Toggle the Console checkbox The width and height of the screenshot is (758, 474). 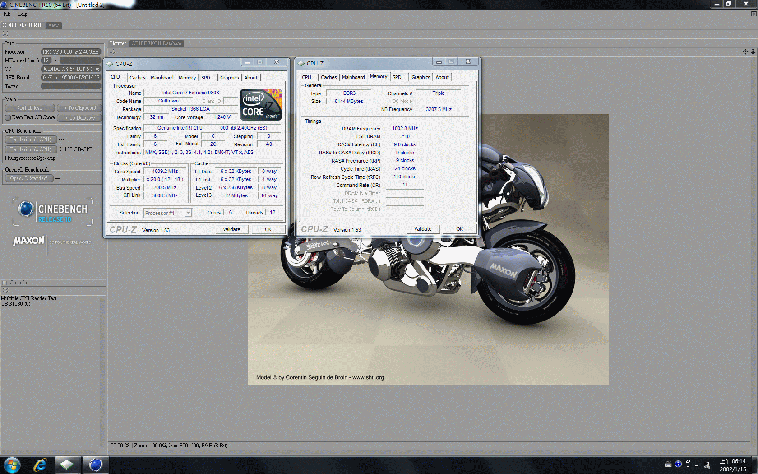[x=5, y=283]
